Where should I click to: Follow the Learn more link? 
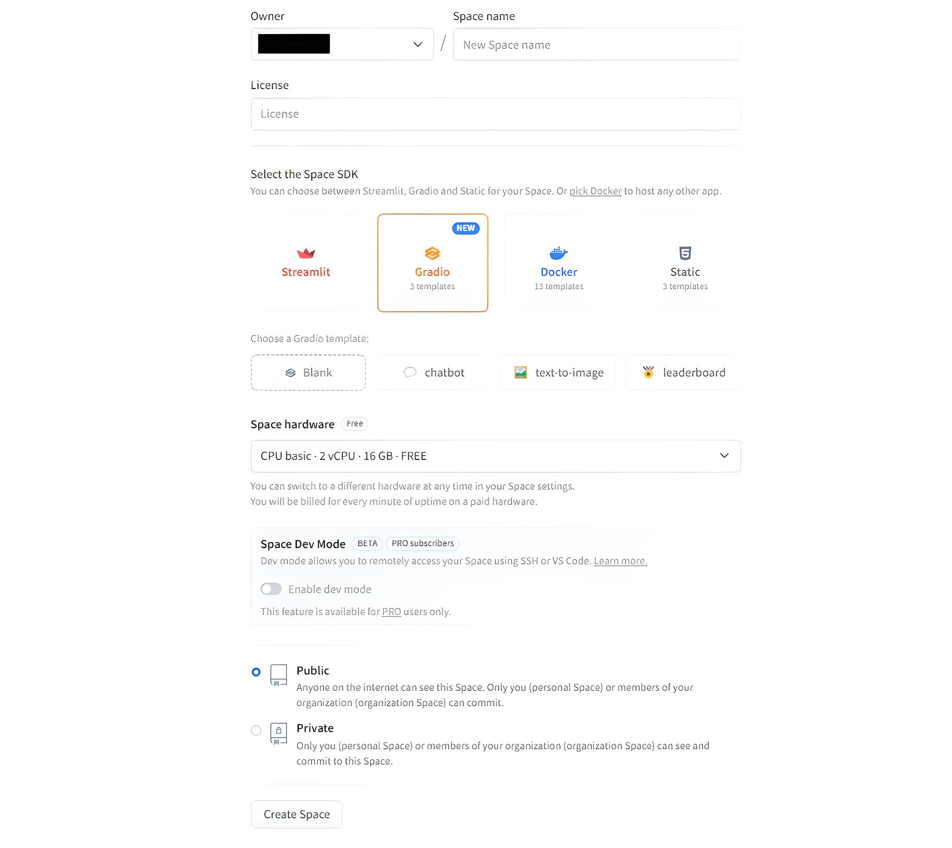coord(620,561)
